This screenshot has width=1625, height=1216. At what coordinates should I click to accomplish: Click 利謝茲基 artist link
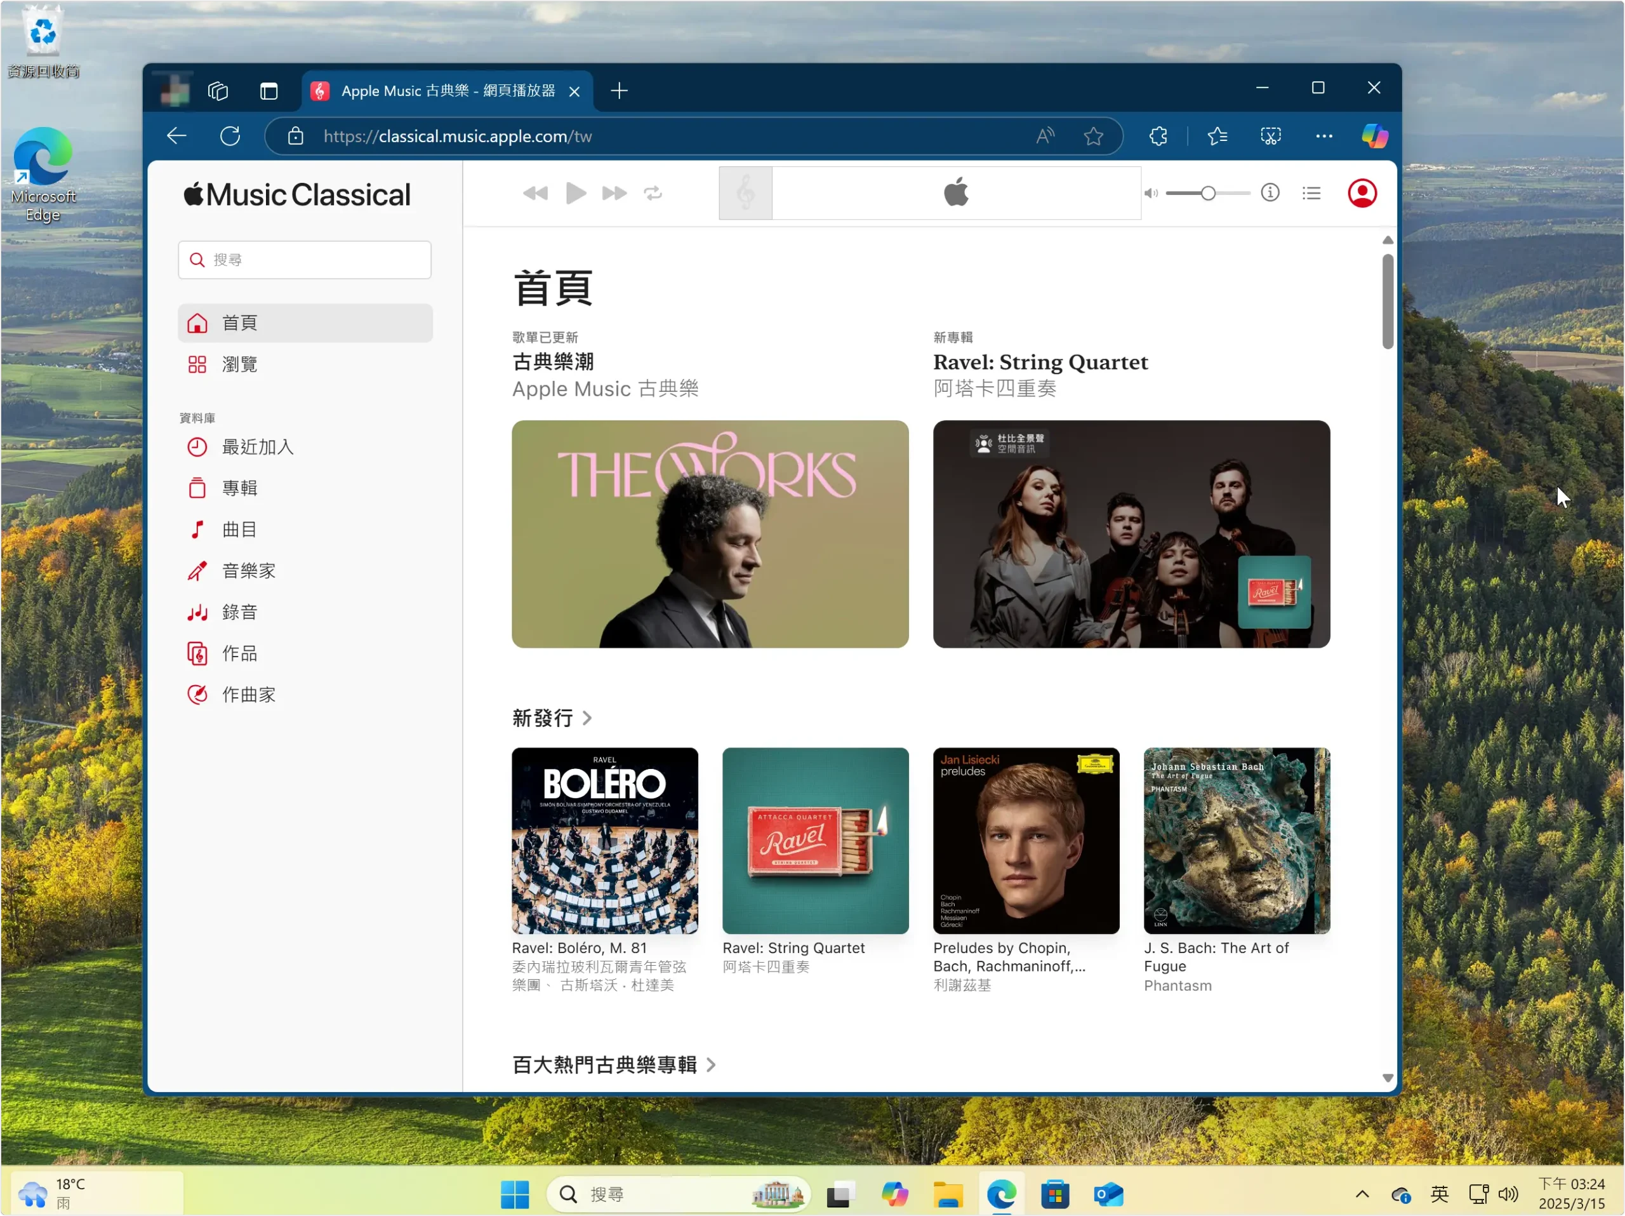pyautogui.click(x=962, y=985)
